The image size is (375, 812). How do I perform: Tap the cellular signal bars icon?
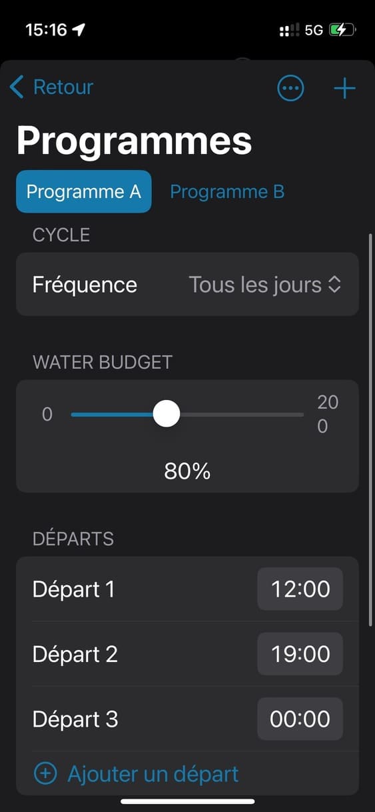pos(289,30)
